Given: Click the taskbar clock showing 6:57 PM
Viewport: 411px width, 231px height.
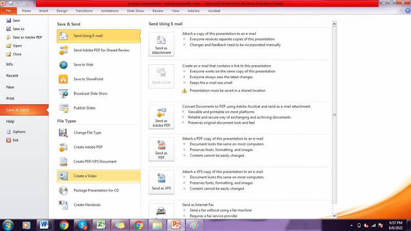Looking at the screenshot, I should coord(396,225).
